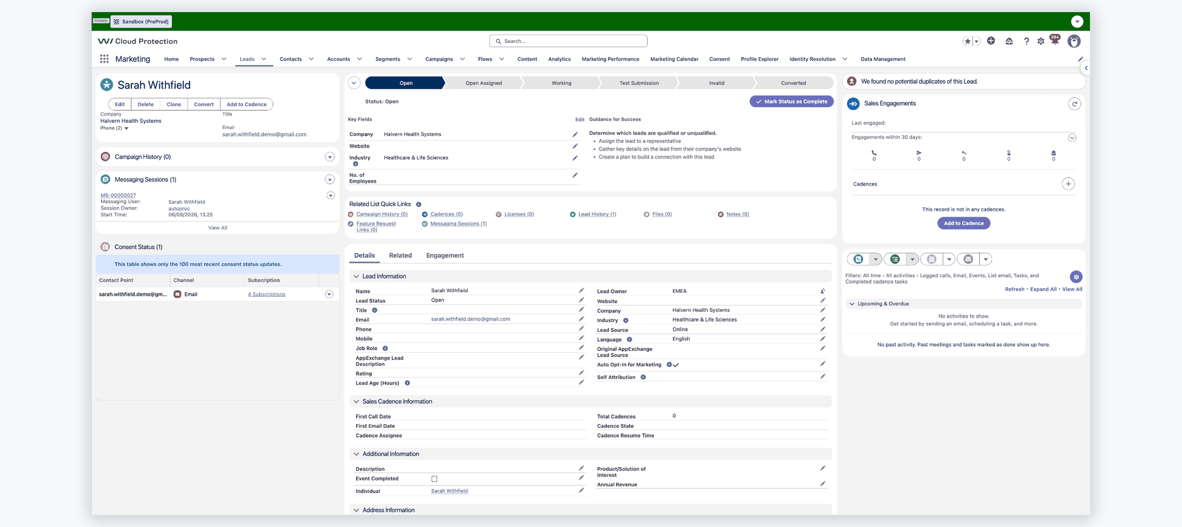Open the Campaign History menu arrow
The width and height of the screenshot is (1182, 527).
pyautogui.click(x=330, y=157)
